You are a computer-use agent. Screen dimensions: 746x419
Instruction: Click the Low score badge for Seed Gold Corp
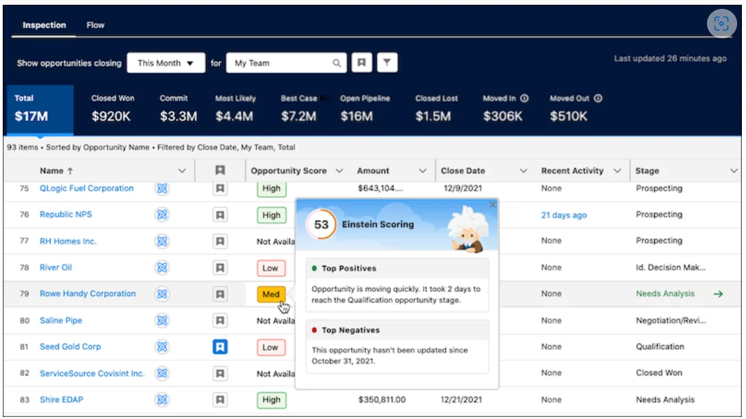pyautogui.click(x=271, y=347)
